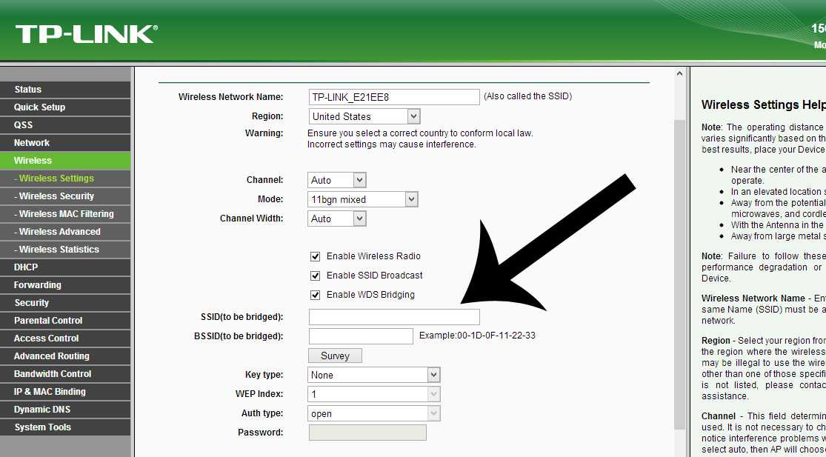The height and width of the screenshot is (457, 826).
Task: Toggle Enable SSID Broadcast checkbox
Action: [x=315, y=276]
